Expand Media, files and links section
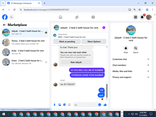This screenshot has height=117, width=156. [131, 71]
